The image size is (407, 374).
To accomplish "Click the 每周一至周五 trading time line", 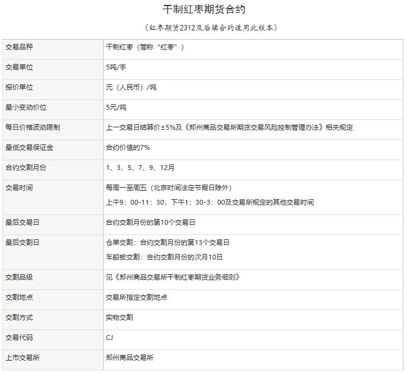I will coord(168,188).
